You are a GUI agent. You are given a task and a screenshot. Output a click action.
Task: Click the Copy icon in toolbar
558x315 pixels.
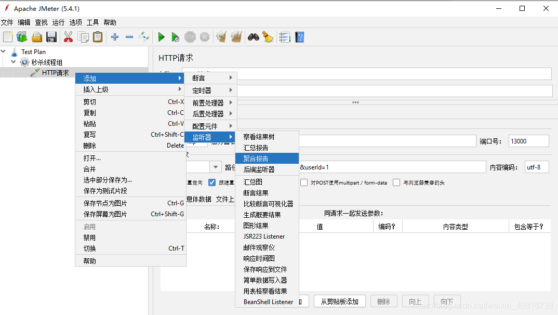tap(83, 37)
